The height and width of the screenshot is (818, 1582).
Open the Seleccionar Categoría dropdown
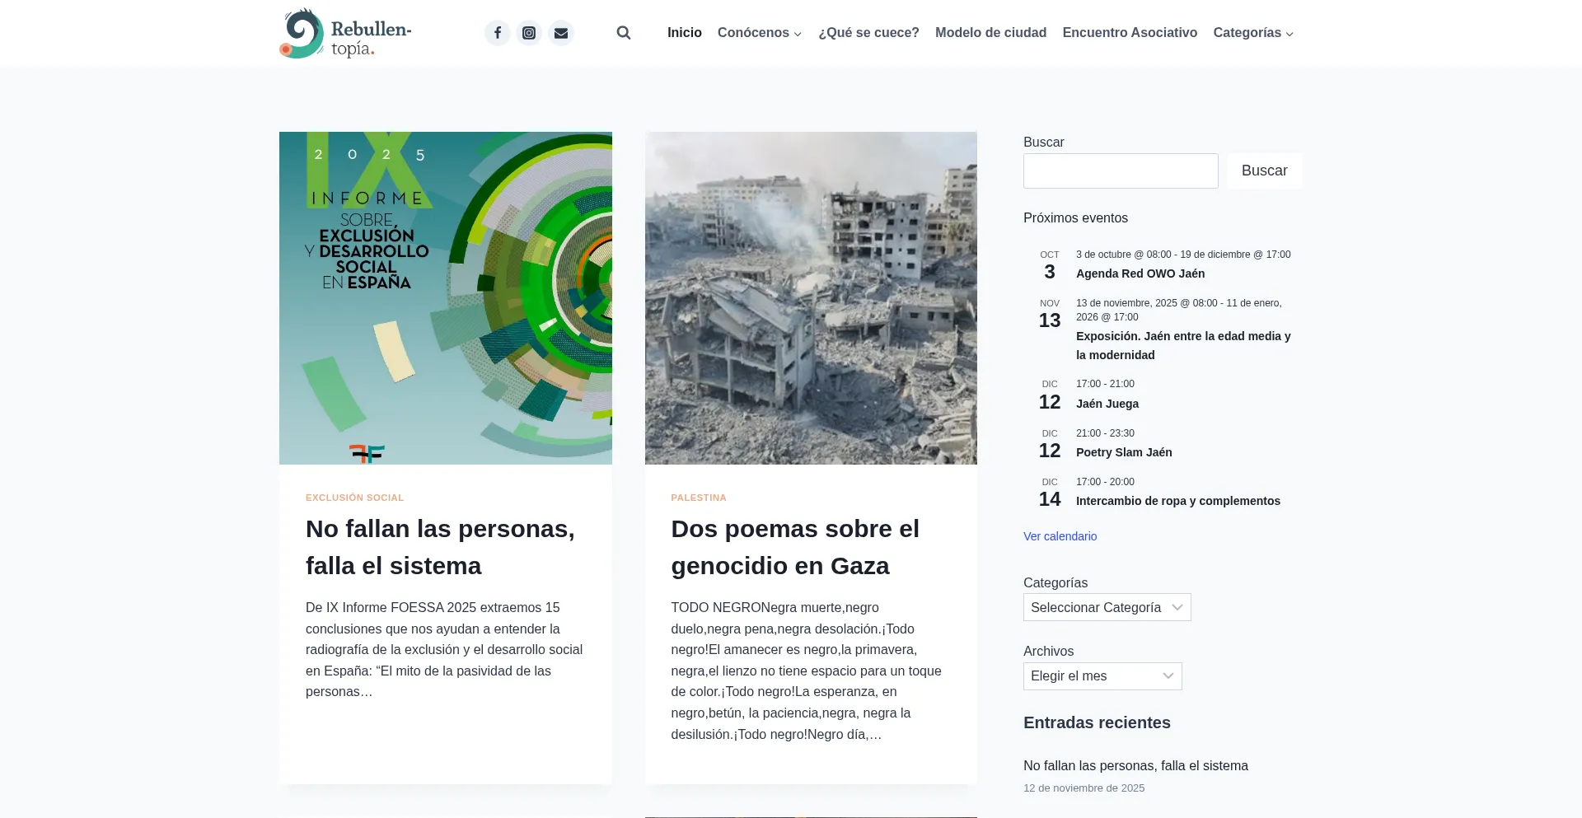point(1107,607)
